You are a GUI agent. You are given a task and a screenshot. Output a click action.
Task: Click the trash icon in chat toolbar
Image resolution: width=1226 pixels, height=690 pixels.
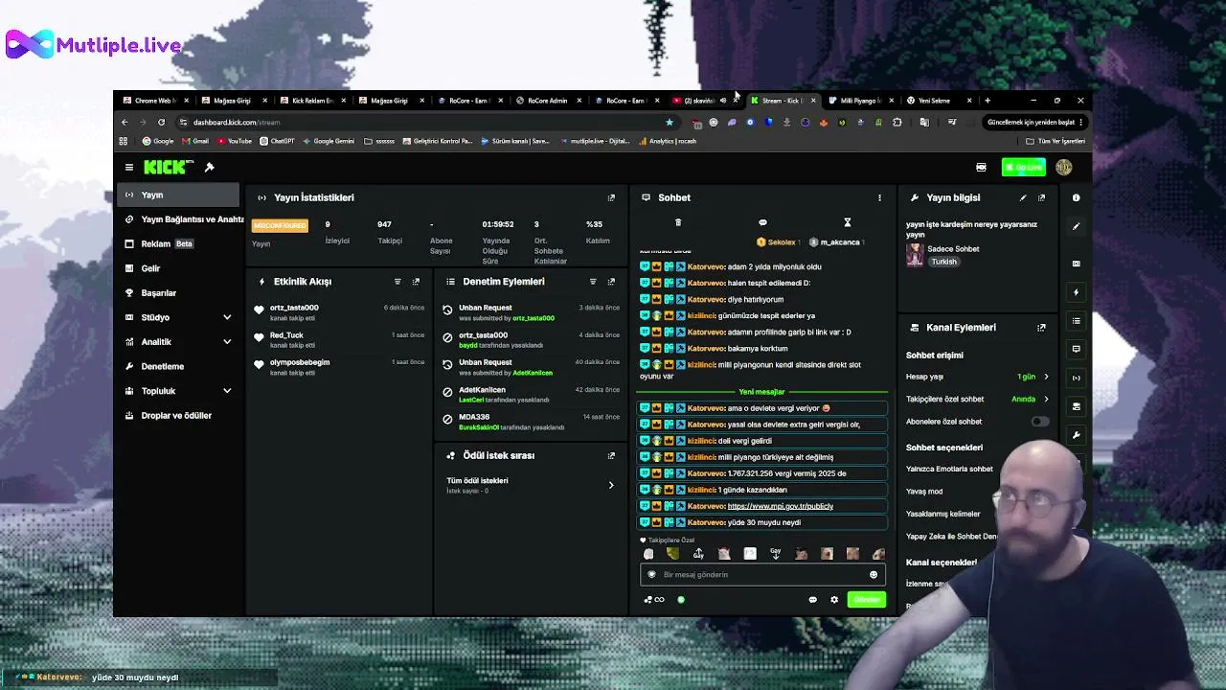coord(678,223)
